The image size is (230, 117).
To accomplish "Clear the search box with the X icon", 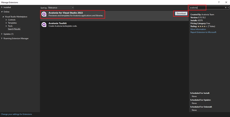I will (226, 8).
